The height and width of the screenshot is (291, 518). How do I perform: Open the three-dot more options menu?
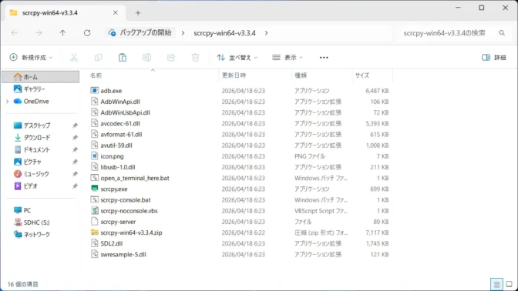pyautogui.click(x=324, y=58)
